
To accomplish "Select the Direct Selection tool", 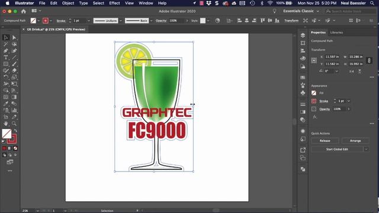I will click(14, 37).
